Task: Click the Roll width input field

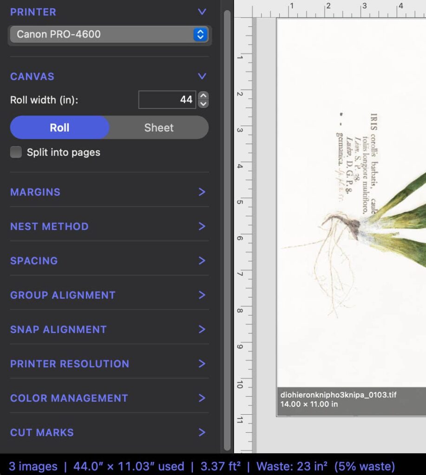Action: tap(167, 100)
